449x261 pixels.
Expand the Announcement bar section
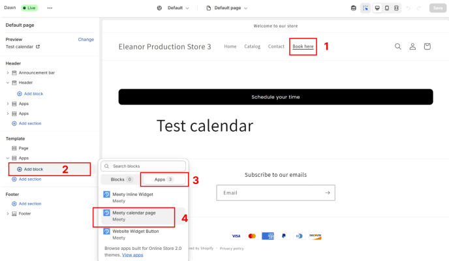[x=8, y=72]
